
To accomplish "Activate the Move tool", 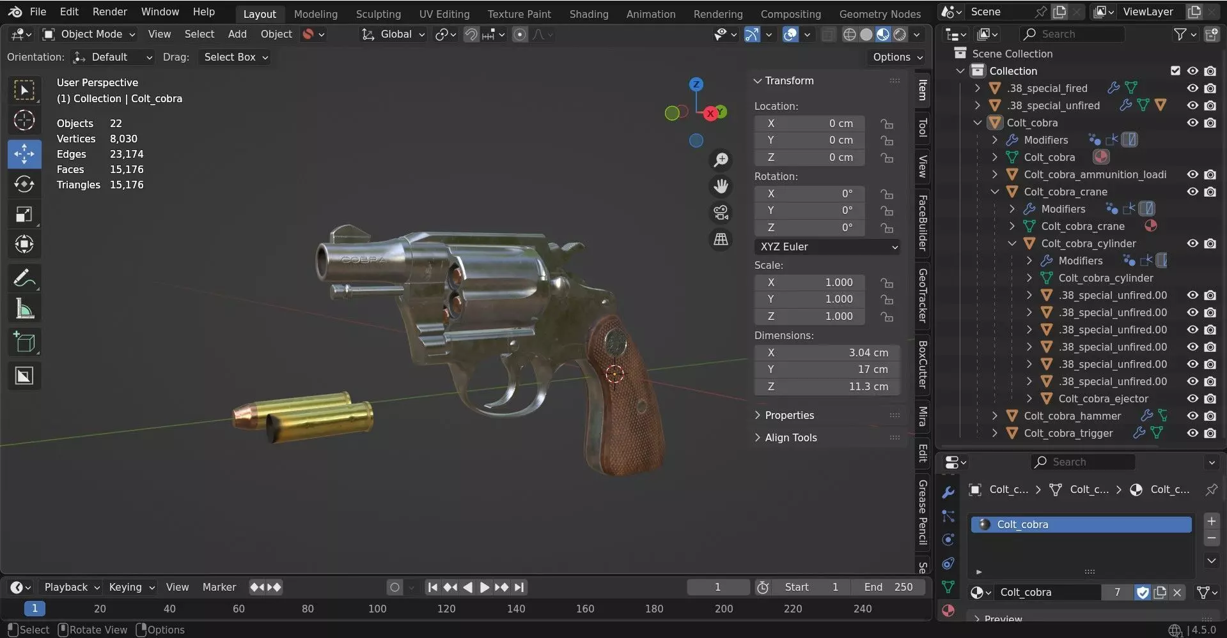I will click(x=24, y=154).
